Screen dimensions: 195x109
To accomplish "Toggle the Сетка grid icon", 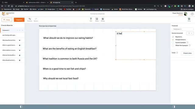I will point(189,19).
